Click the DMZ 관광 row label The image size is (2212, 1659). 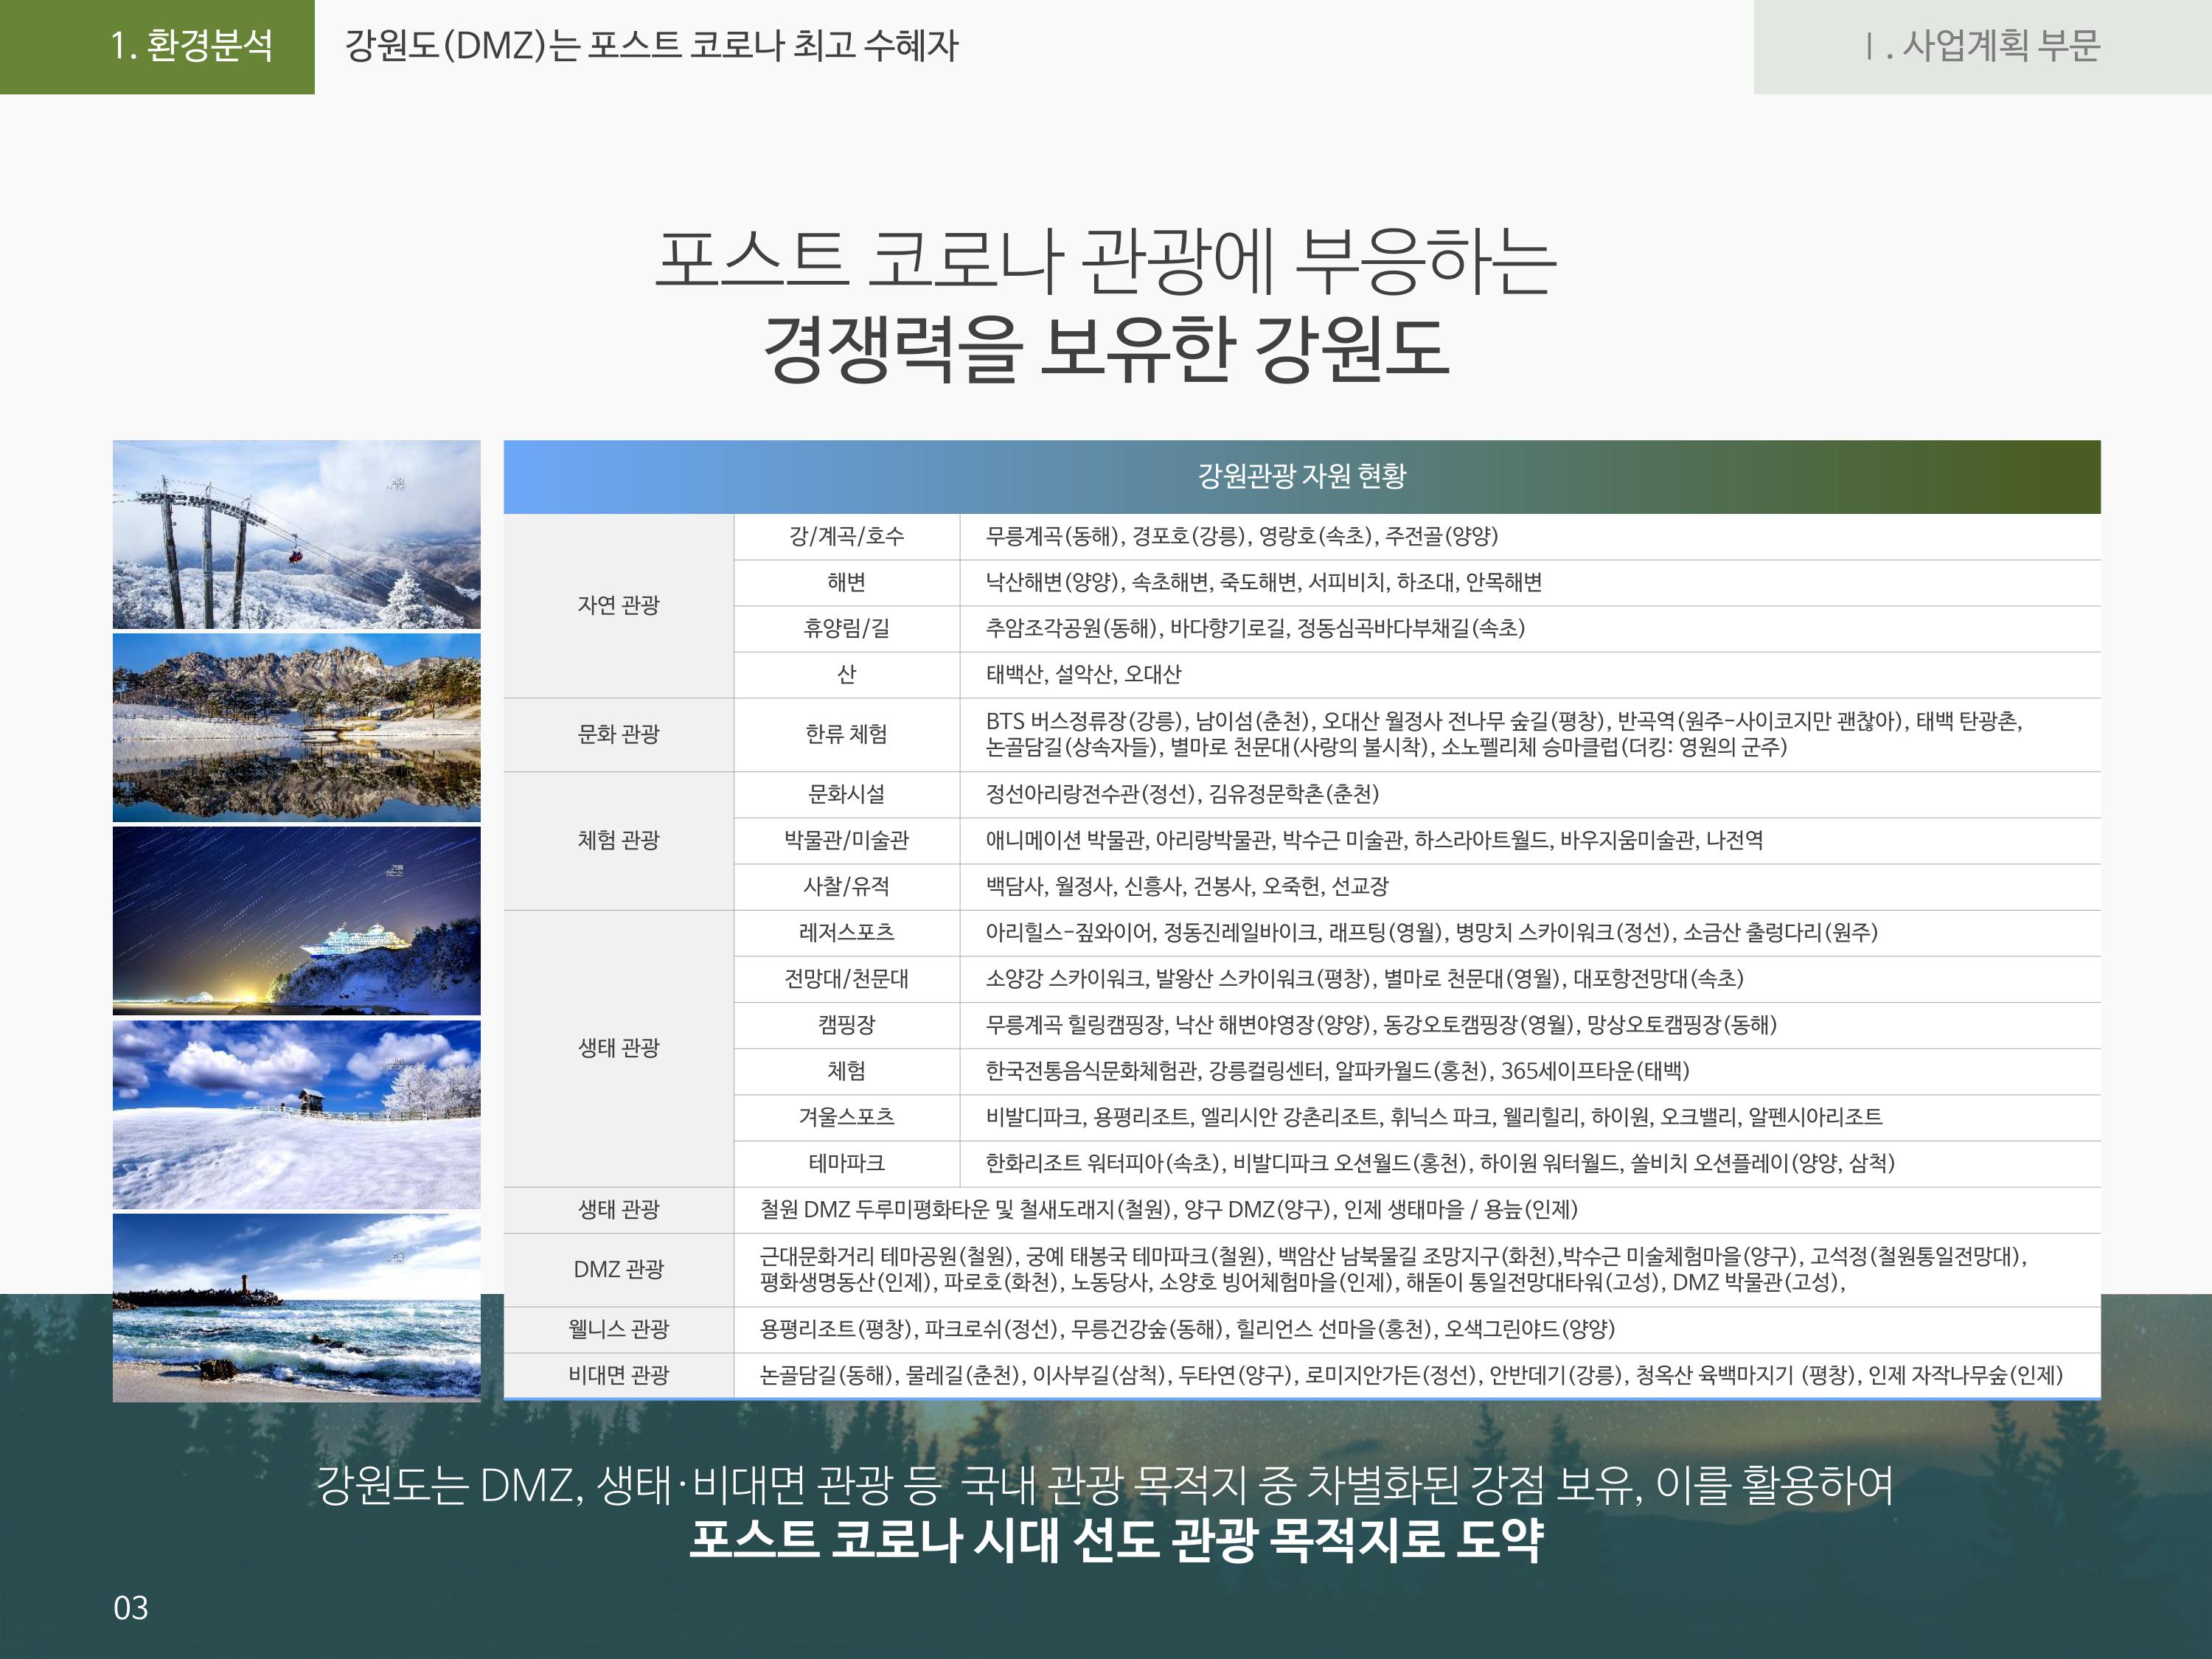point(618,1269)
